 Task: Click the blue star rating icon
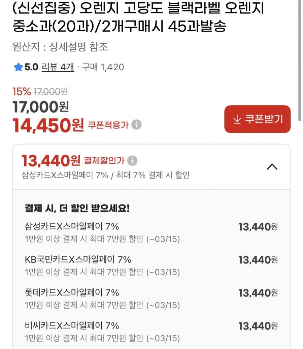coord(18,67)
